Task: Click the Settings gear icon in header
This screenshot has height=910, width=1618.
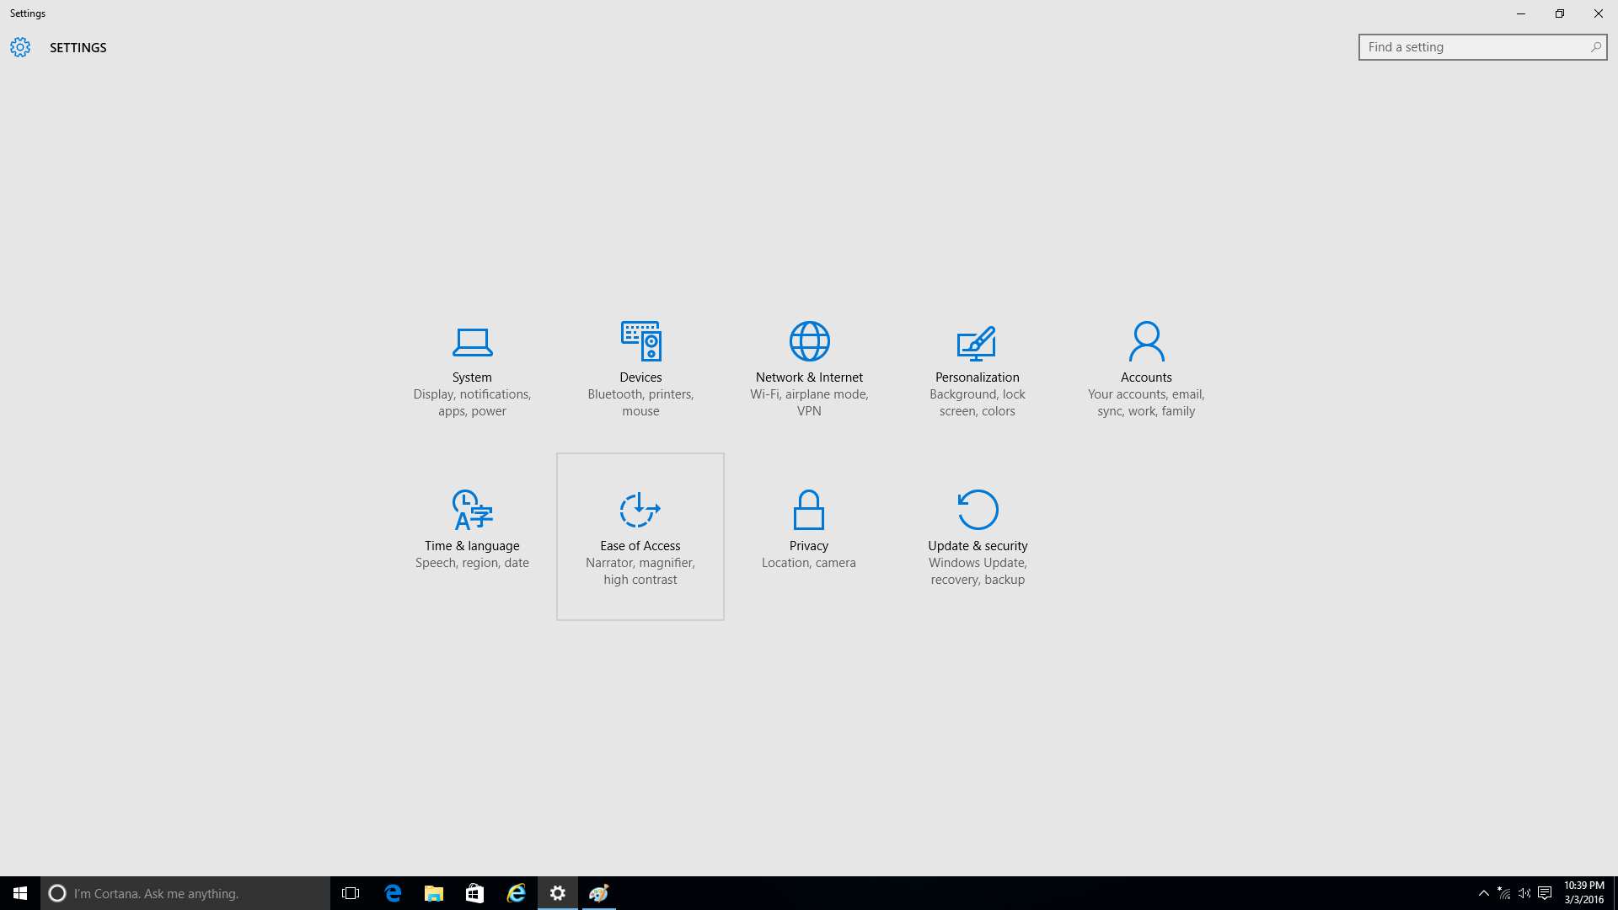Action: 20,47
